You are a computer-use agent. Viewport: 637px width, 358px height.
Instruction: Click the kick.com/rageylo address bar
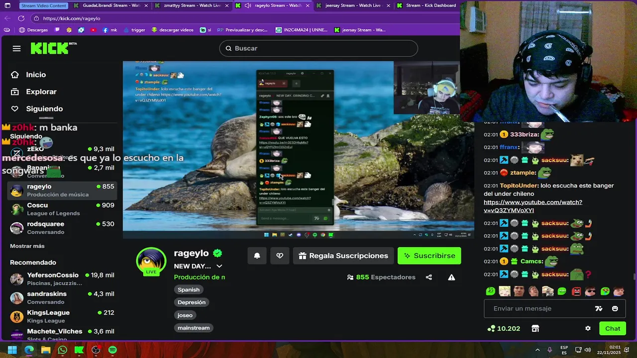[x=244, y=18]
